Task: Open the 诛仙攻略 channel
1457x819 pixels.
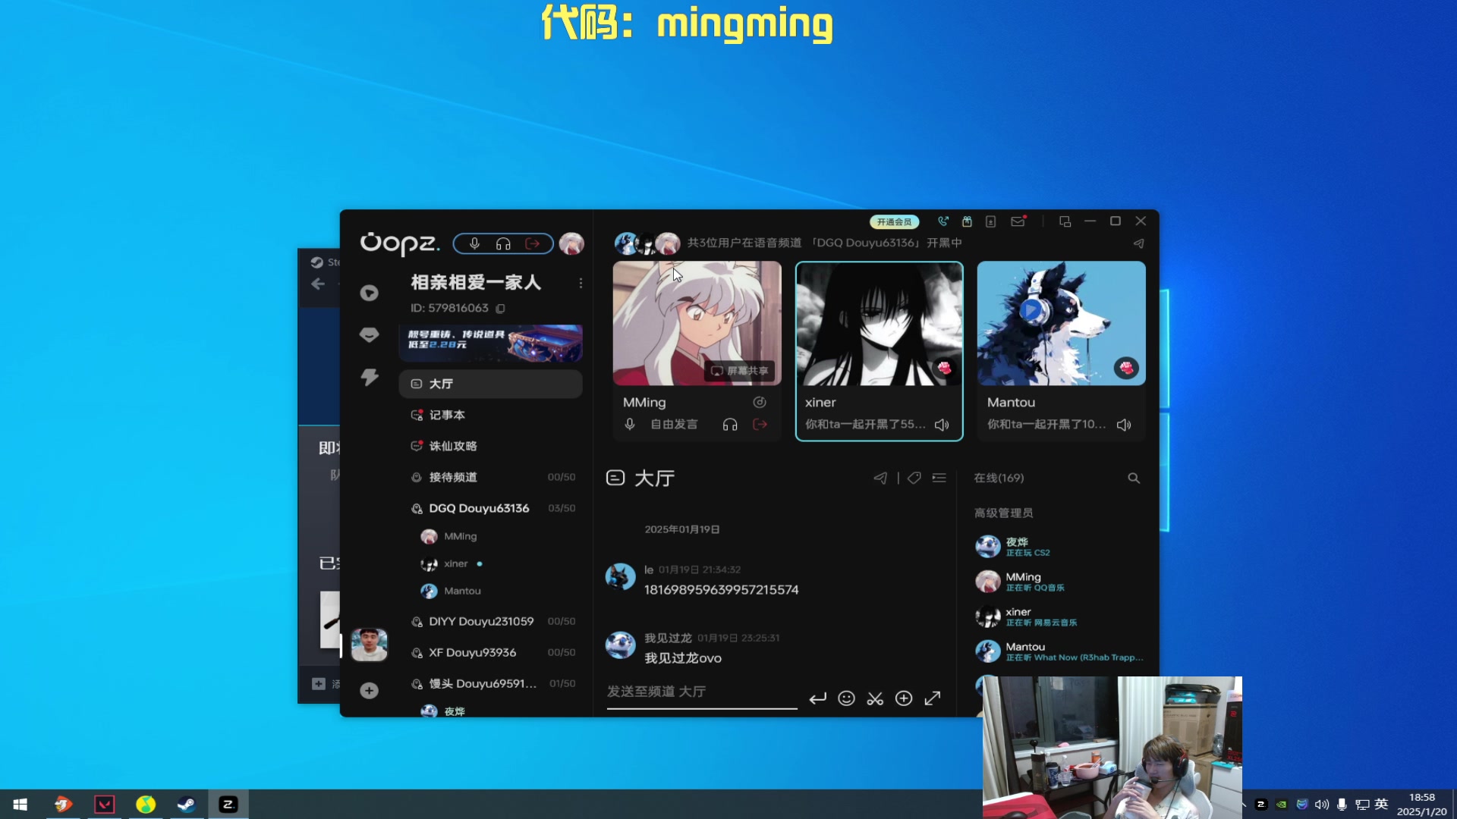Action: (x=491, y=446)
